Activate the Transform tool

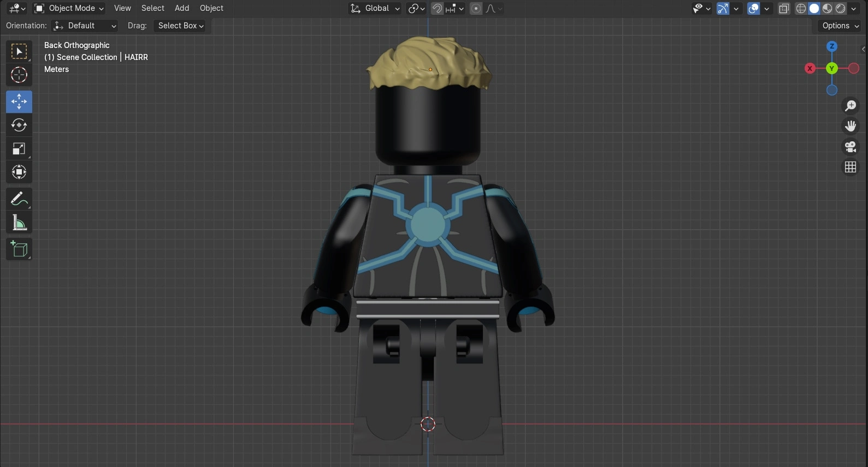click(19, 172)
